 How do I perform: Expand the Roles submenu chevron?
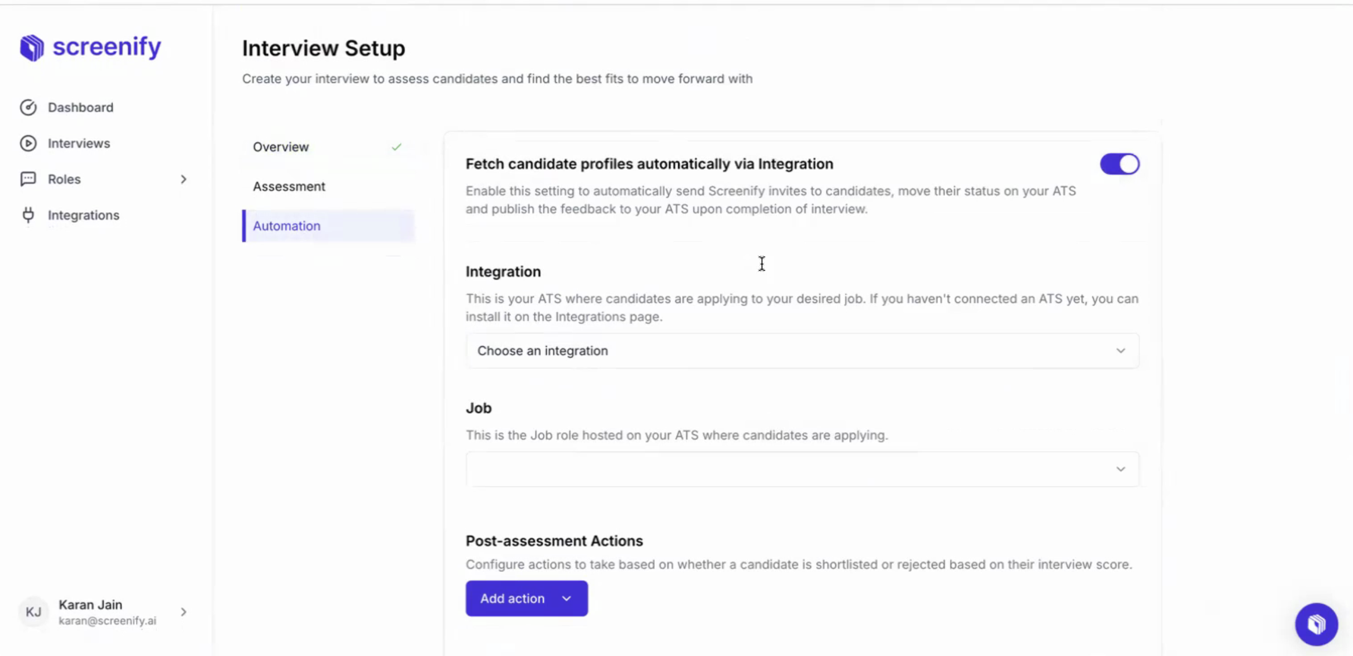coord(183,179)
